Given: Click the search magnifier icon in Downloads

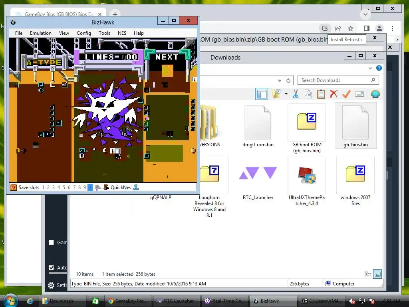Looking at the screenshot, I should click(x=373, y=80).
